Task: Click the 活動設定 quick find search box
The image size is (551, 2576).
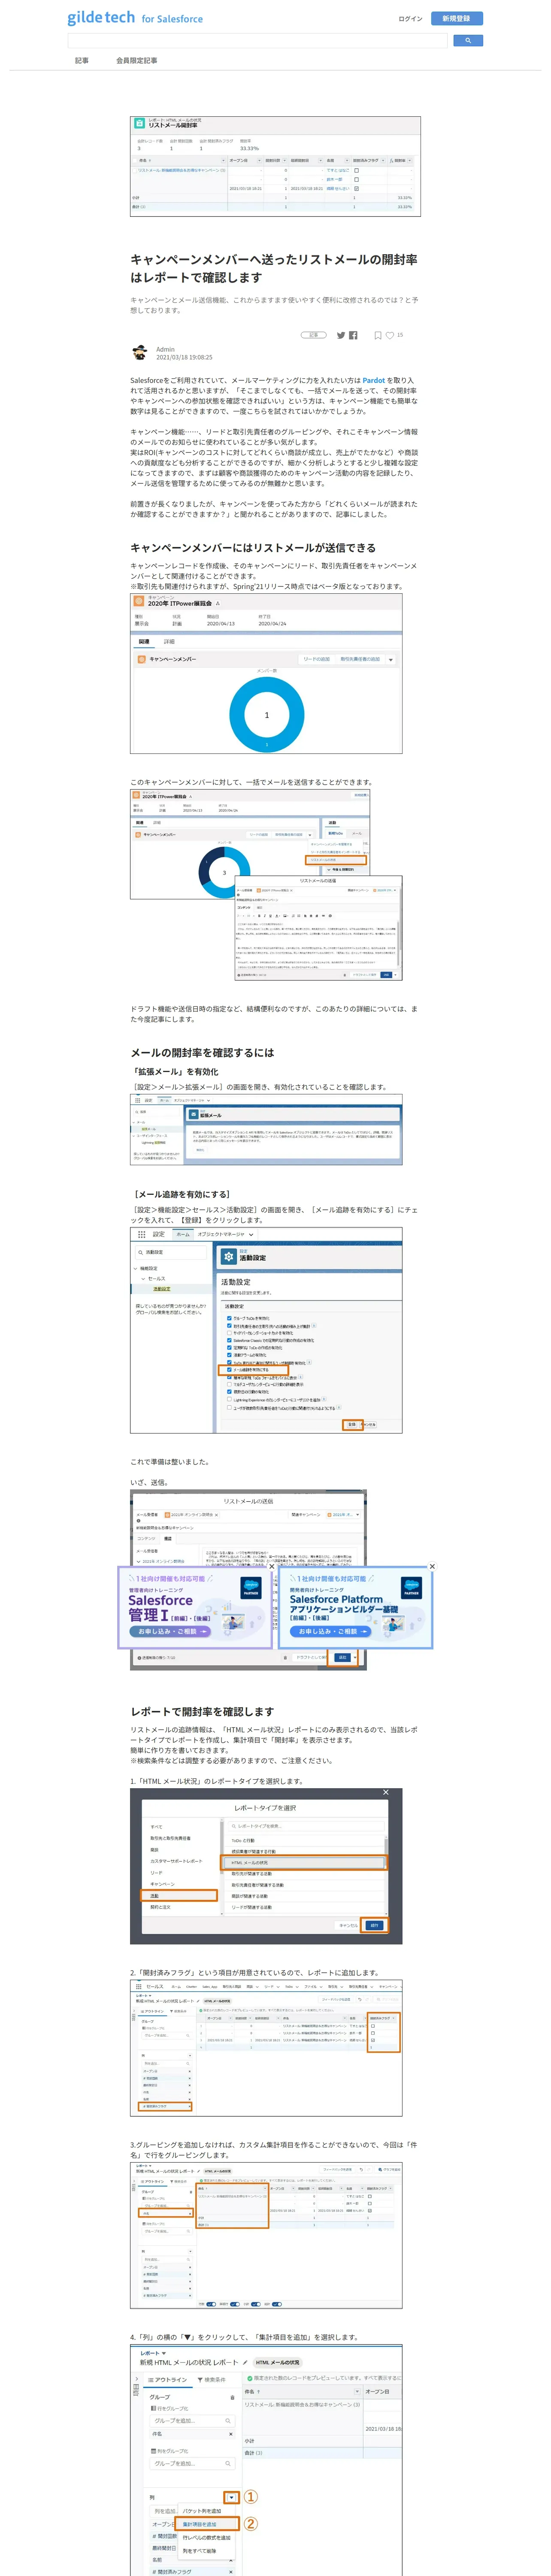Action: coord(170,1252)
